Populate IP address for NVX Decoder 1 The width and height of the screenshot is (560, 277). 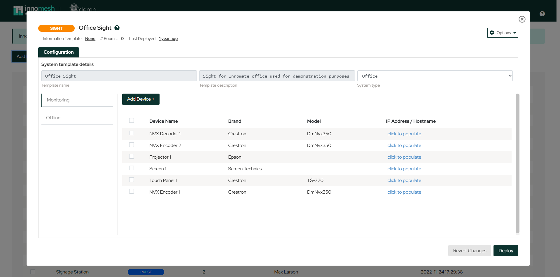pos(404,134)
